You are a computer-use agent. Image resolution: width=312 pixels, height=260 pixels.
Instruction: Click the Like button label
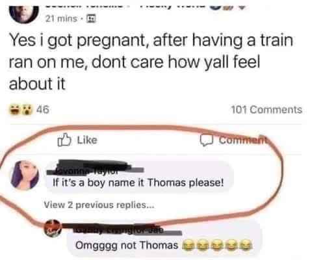tap(87, 140)
